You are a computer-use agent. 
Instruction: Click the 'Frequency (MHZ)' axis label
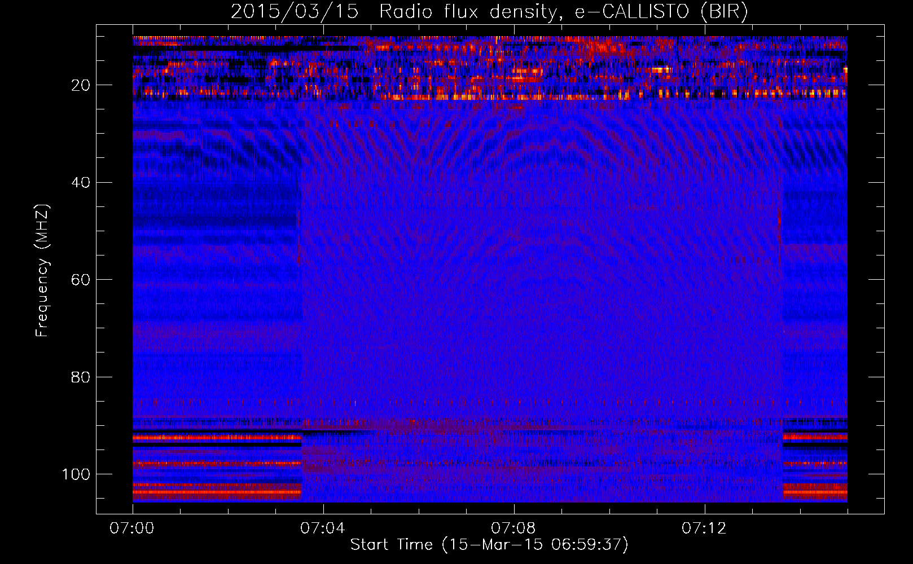pyautogui.click(x=43, y=271)
